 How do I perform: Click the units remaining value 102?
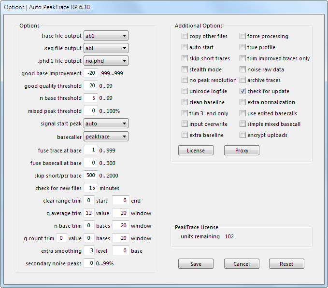229,236
